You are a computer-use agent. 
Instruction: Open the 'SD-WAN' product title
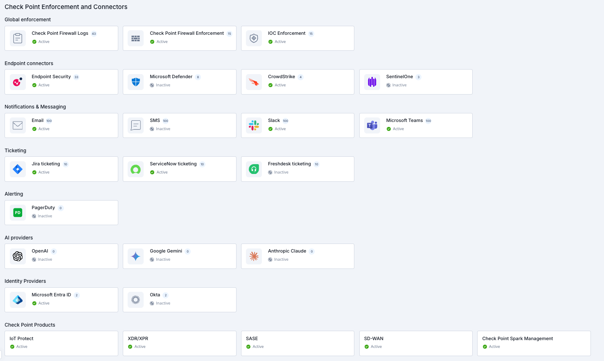click(374, 338)
